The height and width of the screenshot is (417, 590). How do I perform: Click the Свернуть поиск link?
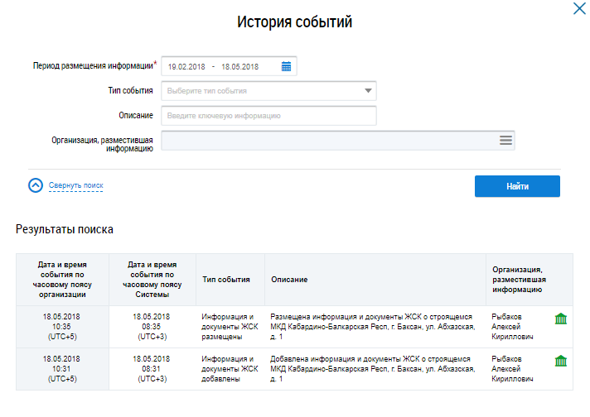(x=75, y=186)
